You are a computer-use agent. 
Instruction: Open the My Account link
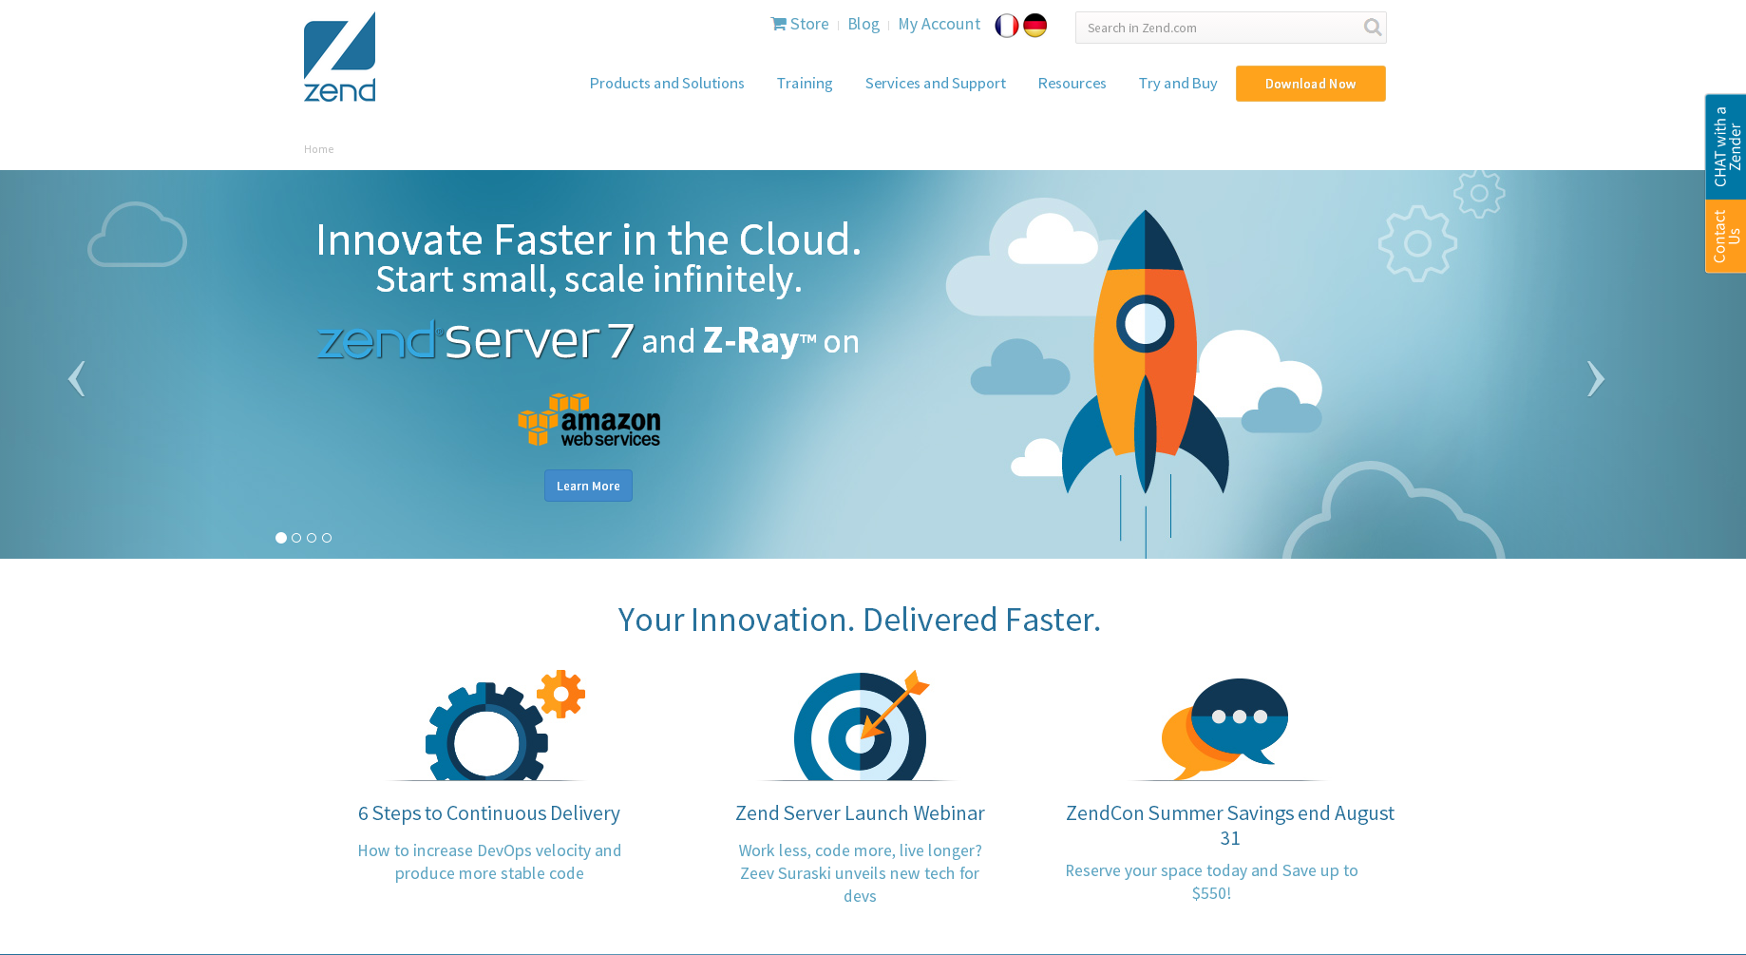click(x=939, y=24)
